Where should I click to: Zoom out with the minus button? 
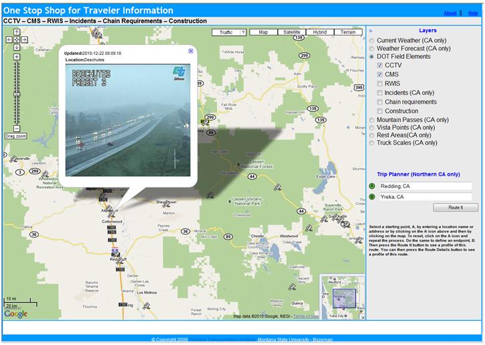17,129
